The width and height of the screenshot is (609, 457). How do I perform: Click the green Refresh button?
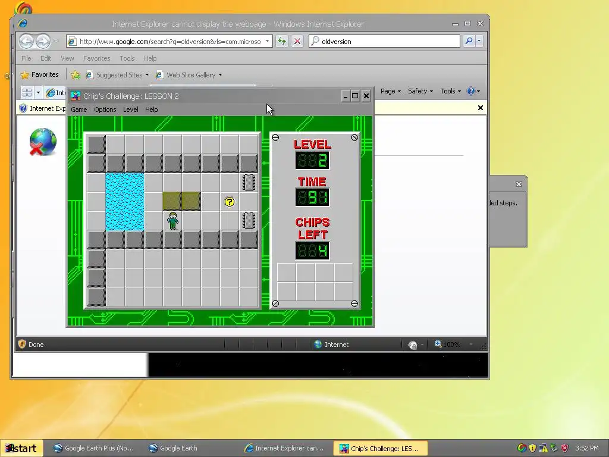pyautogui.click(x=281, y=41)
